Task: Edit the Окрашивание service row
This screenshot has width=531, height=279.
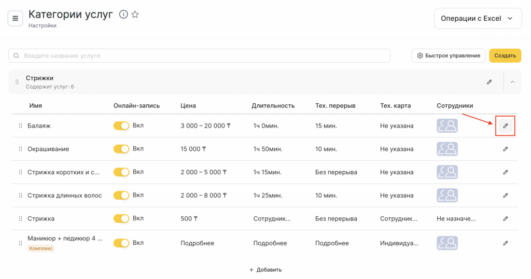Action: click(x=506, y=149)
